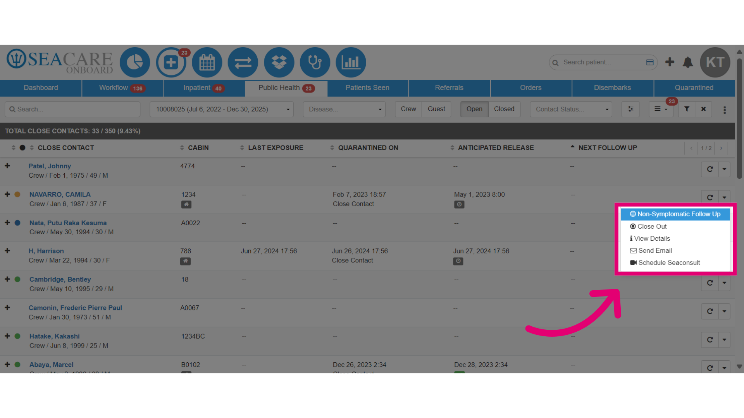The image size is (744, 418).
Task: Open Abaya, Marcel patient link
Action: pos(51,365)
